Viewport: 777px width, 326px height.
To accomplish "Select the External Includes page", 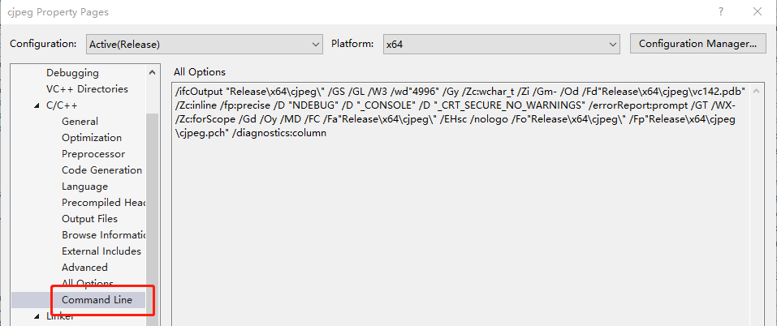I will click(x=101, y=251).
